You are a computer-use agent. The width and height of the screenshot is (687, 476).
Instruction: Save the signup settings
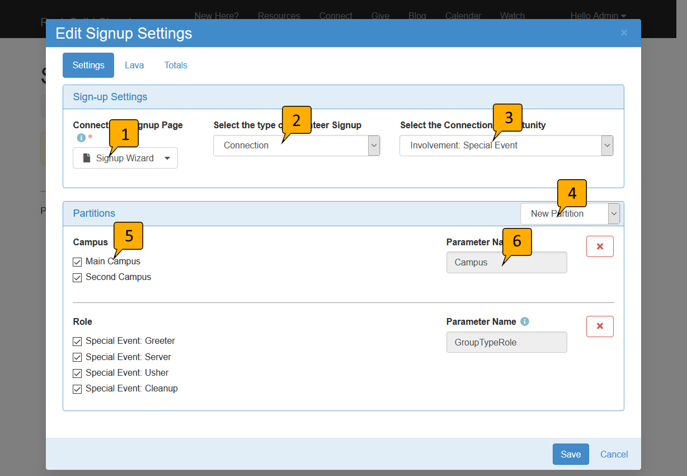point(571,454)
